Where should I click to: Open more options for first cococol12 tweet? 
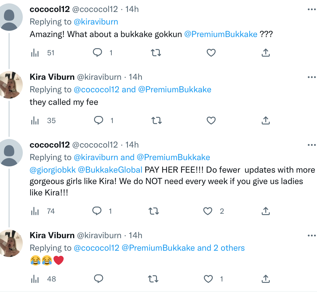coord(312,9)
